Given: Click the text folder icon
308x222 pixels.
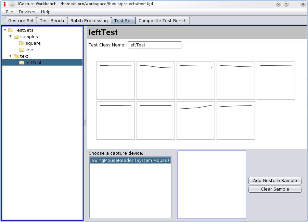Looking at the screenshot, I should coord(16,56).
